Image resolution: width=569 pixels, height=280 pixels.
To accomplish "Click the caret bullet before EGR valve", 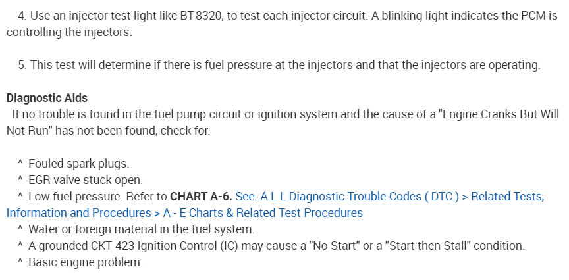I will click(20, 180).
